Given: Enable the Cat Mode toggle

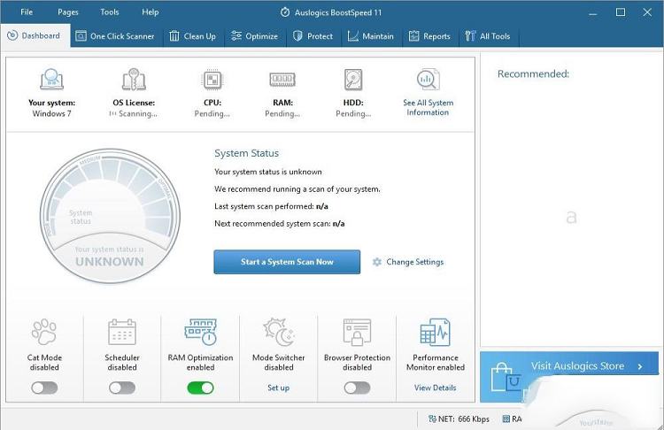Looking at the screenshot, I should pos(44,388).
